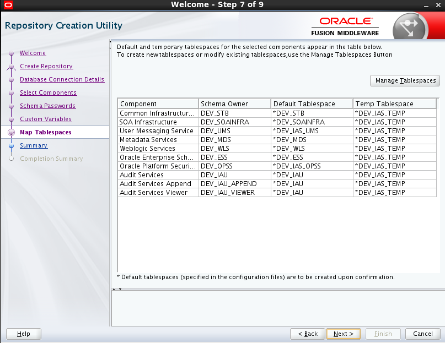Click the Oracle window menu icon
The width and height of the screenshot is (445, 343).
click(x=8, y=5)
